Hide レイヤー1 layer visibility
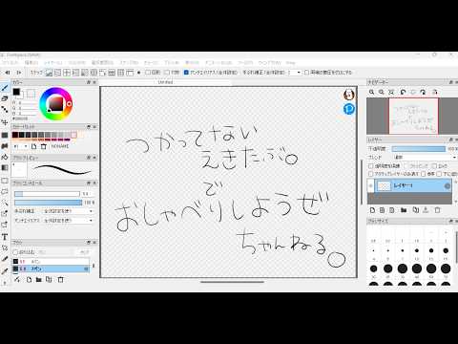Image resolution: width=458 pixels, height=344 pixels. pos(371,186)
